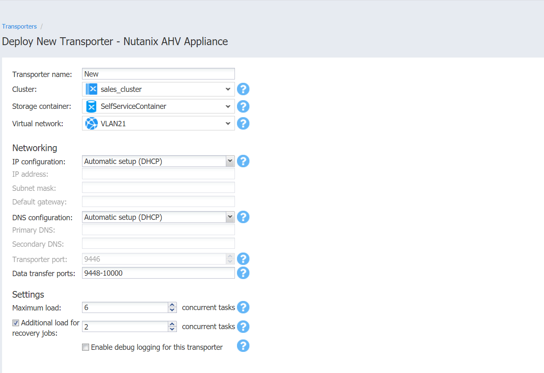This screenshot has width=544, height=373.
Task: Click the Maximum load value field
Action: pyautogui.click(x=125, y=308)
